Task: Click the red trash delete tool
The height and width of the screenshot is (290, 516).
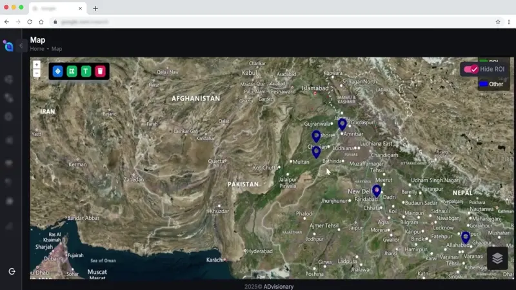Action: coord(100,71)
